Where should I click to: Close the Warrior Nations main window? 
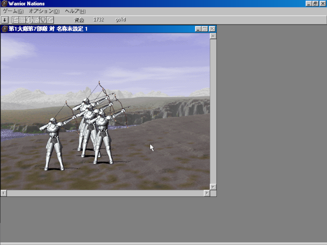(323, 4)
